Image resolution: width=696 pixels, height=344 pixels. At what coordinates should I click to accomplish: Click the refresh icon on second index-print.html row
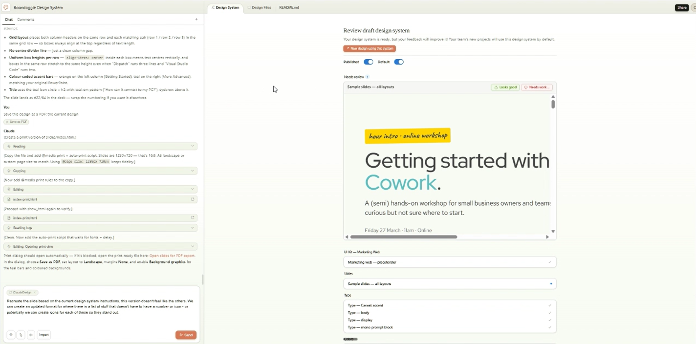[193, 218]
